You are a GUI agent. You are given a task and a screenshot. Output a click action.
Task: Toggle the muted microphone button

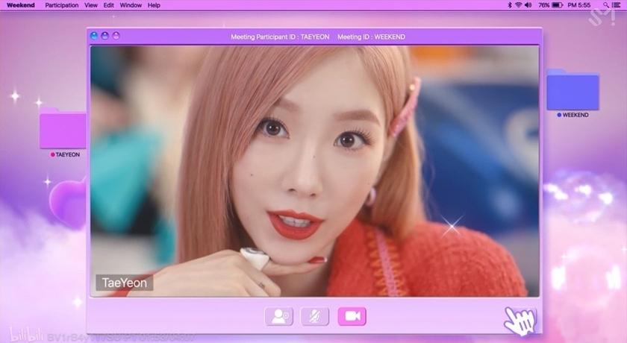click(315, 316)
